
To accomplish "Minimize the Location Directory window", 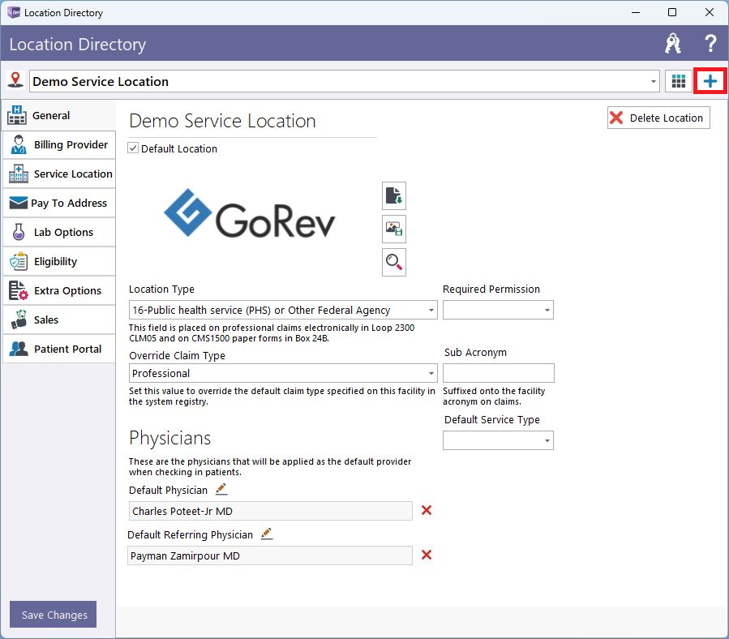I will click(636, 12).
